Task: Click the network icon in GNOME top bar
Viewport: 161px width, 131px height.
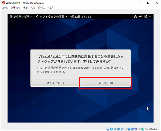Action: tap(135, 17)
